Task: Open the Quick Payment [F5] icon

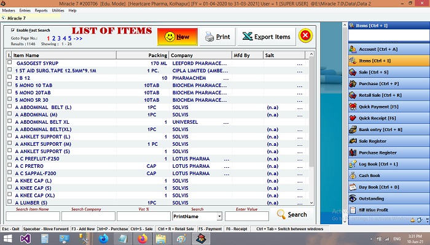Action: pyautogui.click(x=353, y=107)
